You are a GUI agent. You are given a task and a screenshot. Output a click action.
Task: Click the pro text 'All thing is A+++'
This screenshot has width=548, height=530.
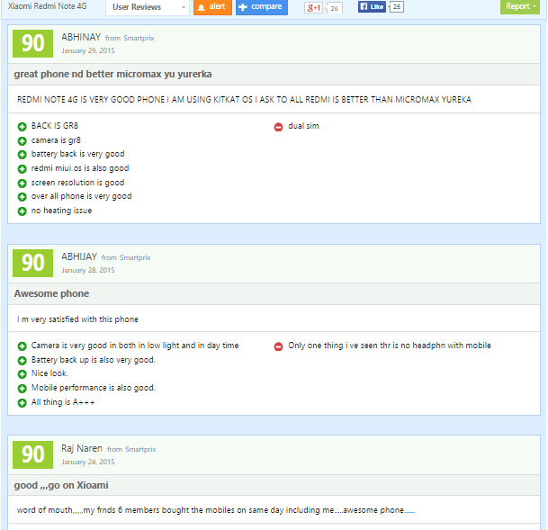(x=63, y=402)
